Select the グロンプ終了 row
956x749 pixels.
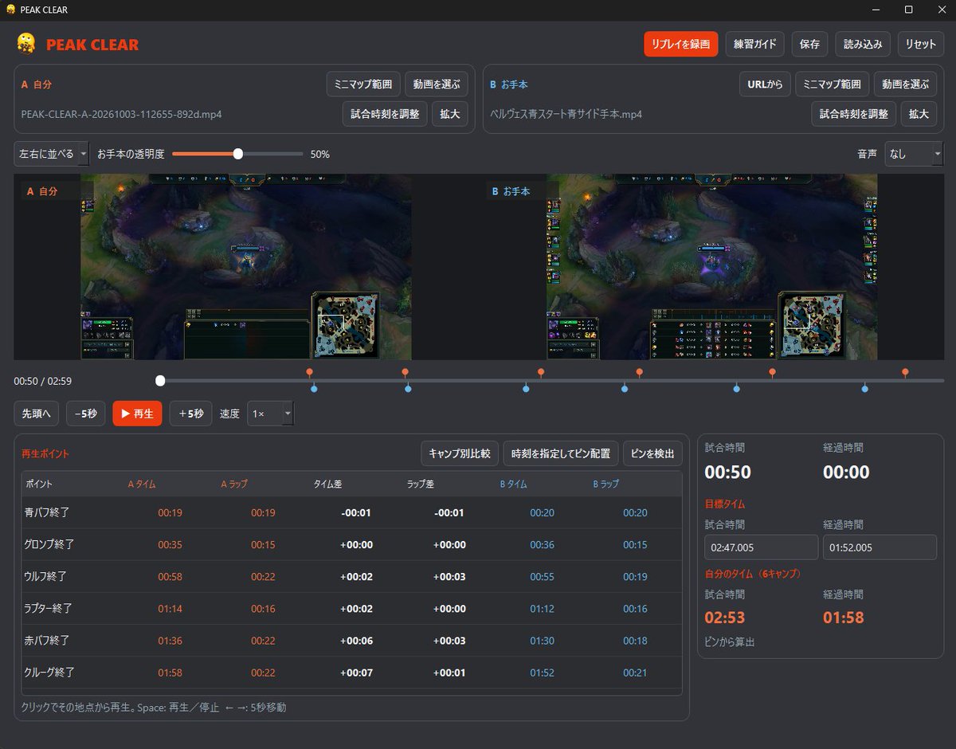pyautogui.click(x=351, y=544)
